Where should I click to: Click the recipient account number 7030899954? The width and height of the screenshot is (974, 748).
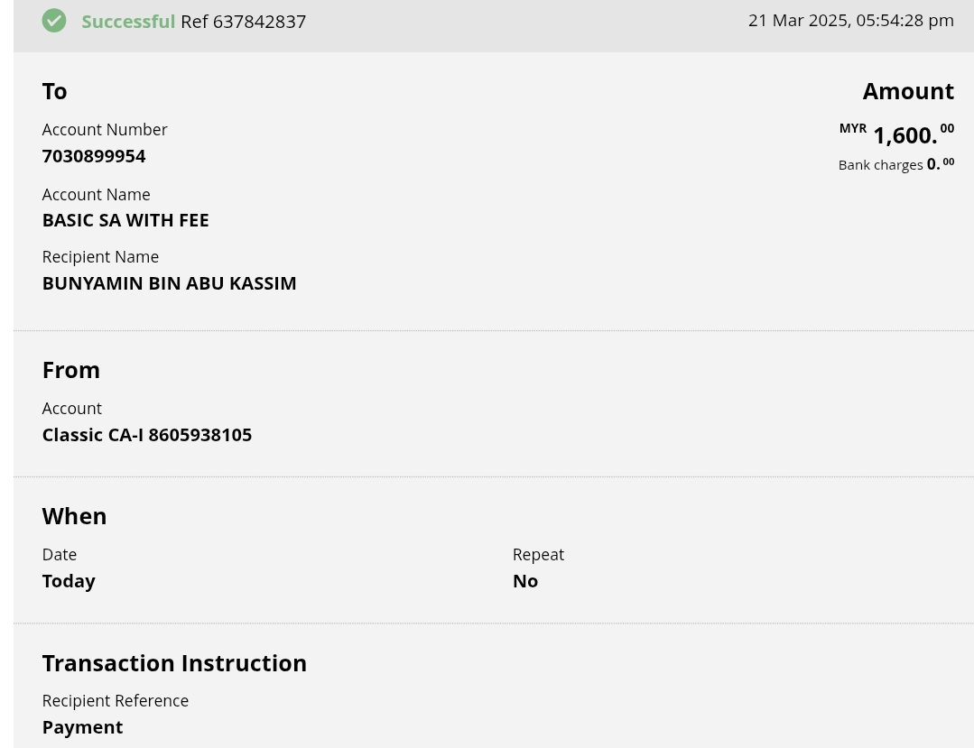pyautogui.click(x=94, y=156)
